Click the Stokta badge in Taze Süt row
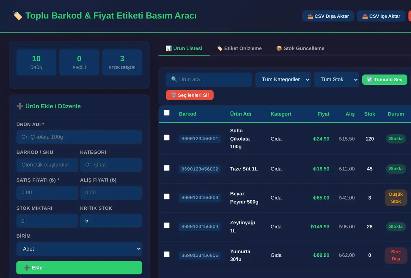Viewport: 411px width, 278px height. pyautogui.click(x=396, y=169)
